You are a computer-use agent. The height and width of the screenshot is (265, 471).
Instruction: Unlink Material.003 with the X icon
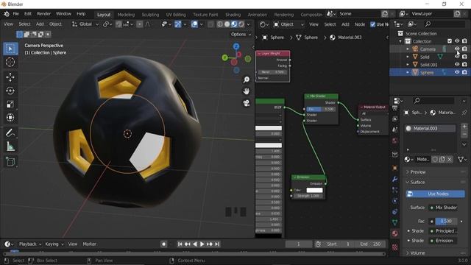(450, 159)
